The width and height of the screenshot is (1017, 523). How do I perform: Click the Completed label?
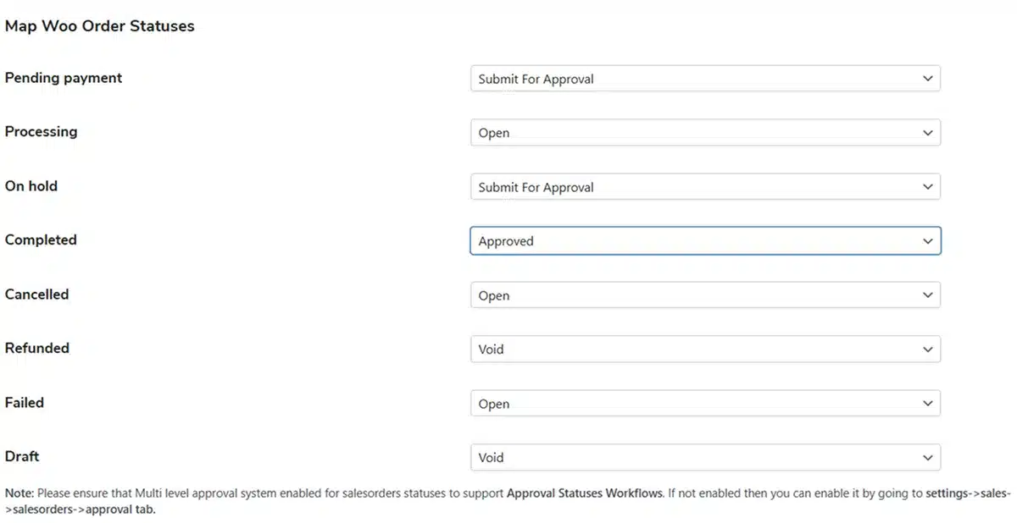tap(41, 239)
